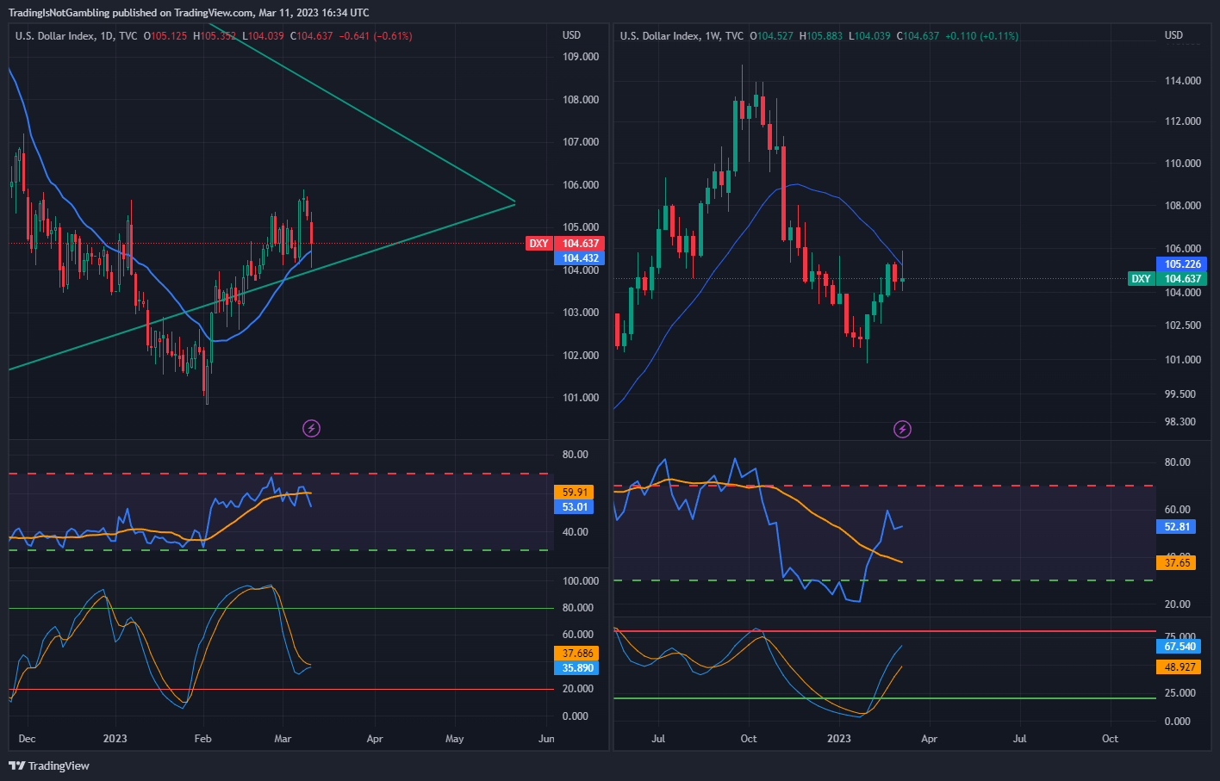Click the high value H105.883 in the weekly legend
The height and width of the screenshot is (781, 1220).
(x=821, y=36)
